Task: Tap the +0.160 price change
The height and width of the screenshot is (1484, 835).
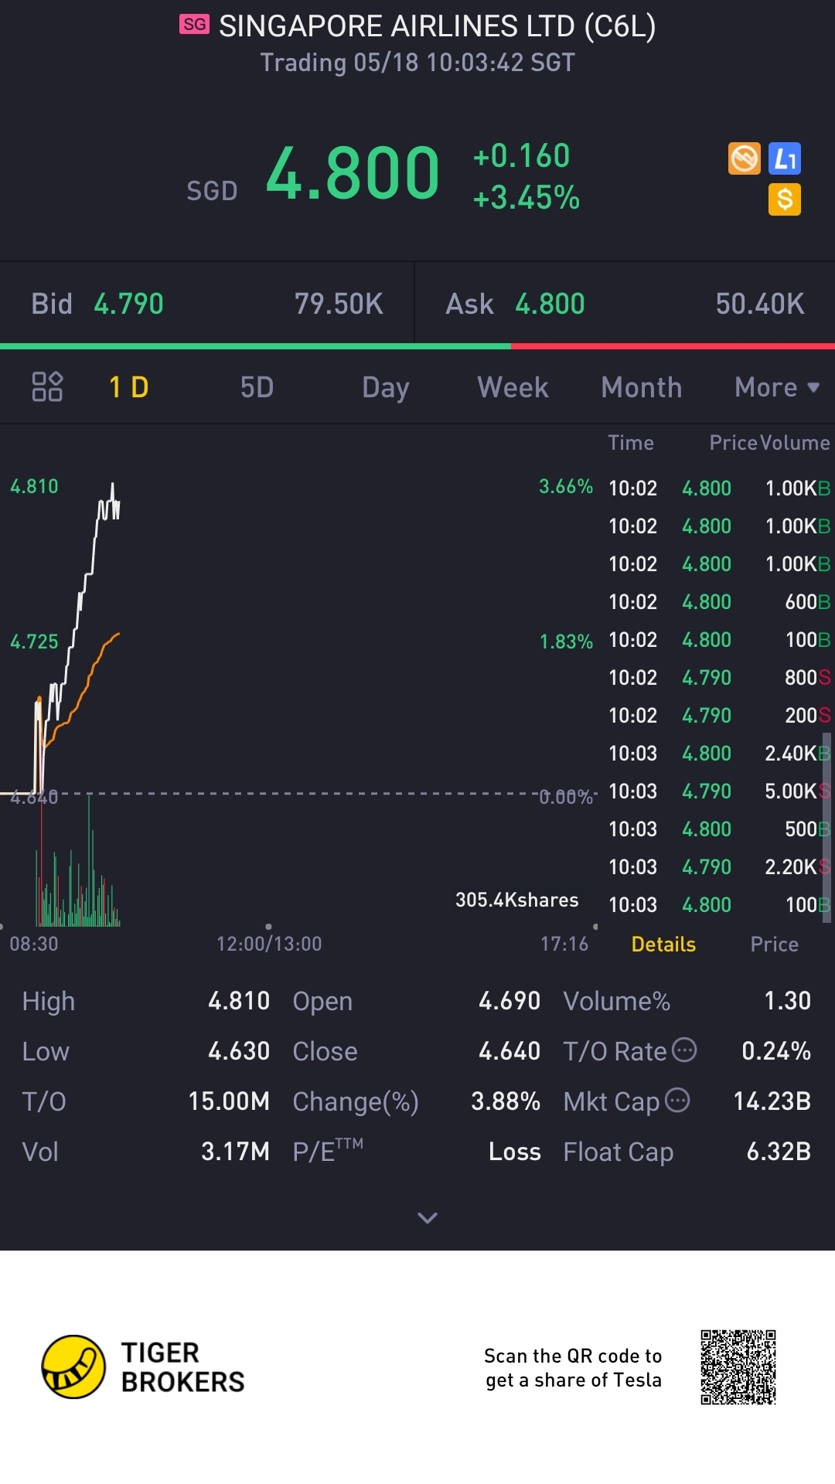Action: pyautogui.click(x=521, y=155)
